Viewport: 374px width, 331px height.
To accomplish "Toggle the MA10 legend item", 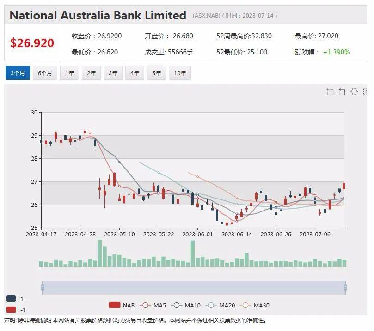I will 184,305.
